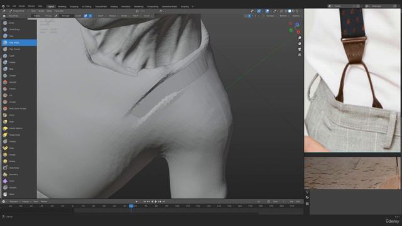The height and width of the screenshot is (226, 402).
Task: Expand the Remesh dropdown
Action: pyautogui.click(x=284, y=16)
